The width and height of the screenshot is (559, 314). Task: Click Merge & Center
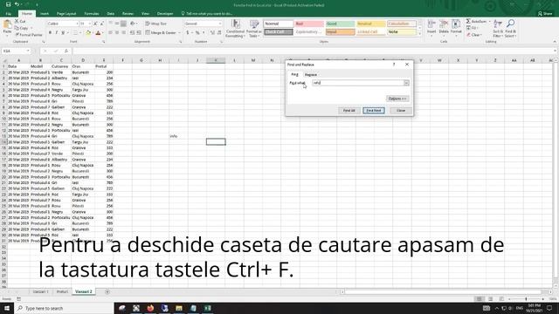161,33
